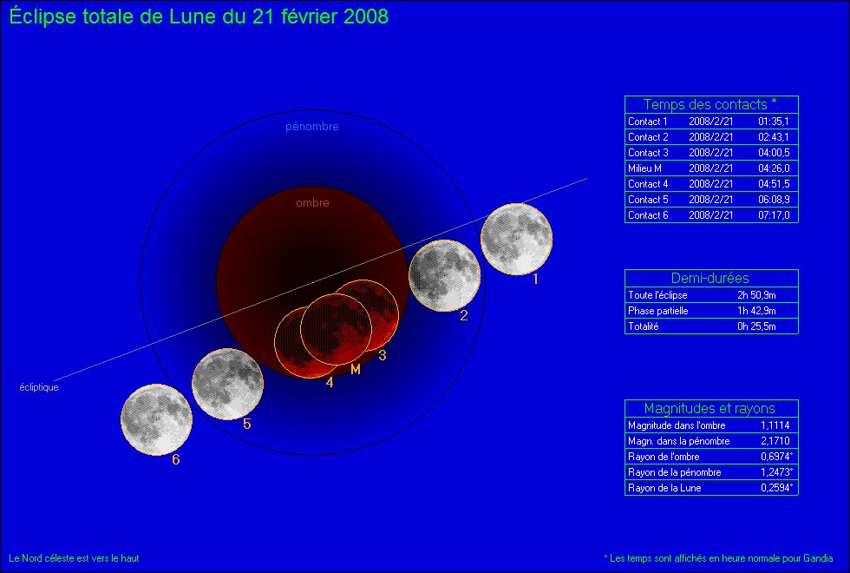The height and width of the screenshot is (573, 850).
Task: Click the gray moon at position 5
Action: pyautogui.click(x=227, y=384)
